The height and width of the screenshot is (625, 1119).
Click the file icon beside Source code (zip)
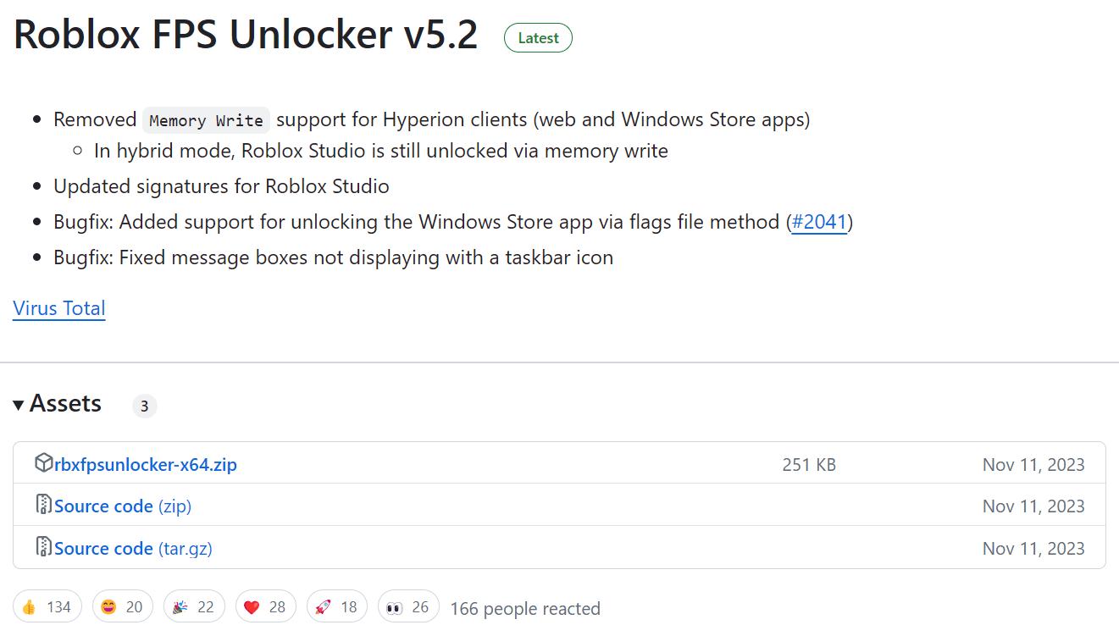click(42, 505)
